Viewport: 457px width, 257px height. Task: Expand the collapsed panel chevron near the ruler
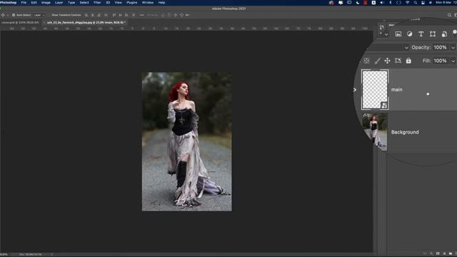tap(386, 34)
